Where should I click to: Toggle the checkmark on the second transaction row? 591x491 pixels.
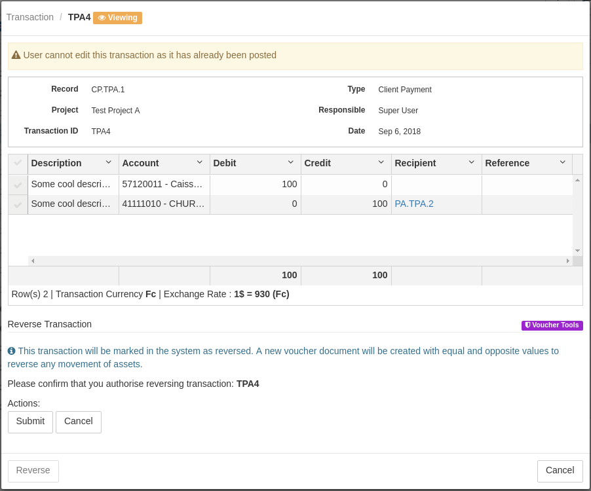[17, 204]
